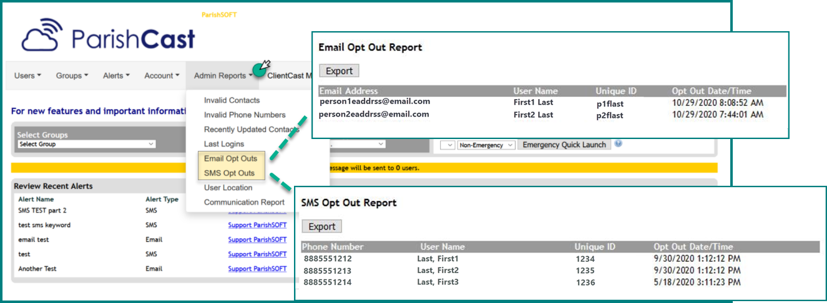Click the 10/29/2020 7:44:01 AM timestamp
Viewport: 827px width, 303px height.
point(718,115)
